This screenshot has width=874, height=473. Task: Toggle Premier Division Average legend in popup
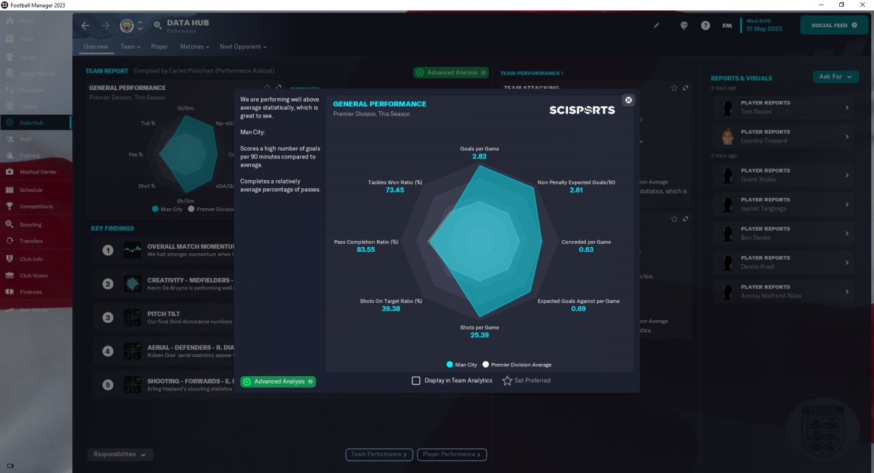(x=517, y=364)
